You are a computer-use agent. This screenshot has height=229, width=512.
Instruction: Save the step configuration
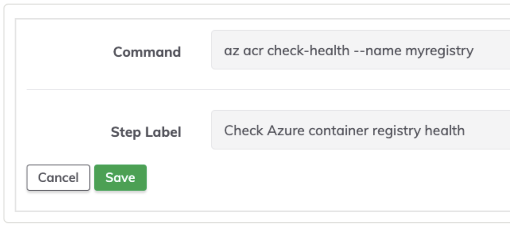coord(120,177)
